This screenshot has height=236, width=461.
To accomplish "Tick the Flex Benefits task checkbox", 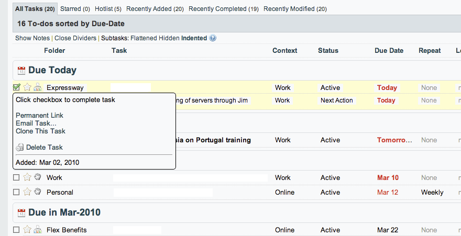I will [17, 230].
